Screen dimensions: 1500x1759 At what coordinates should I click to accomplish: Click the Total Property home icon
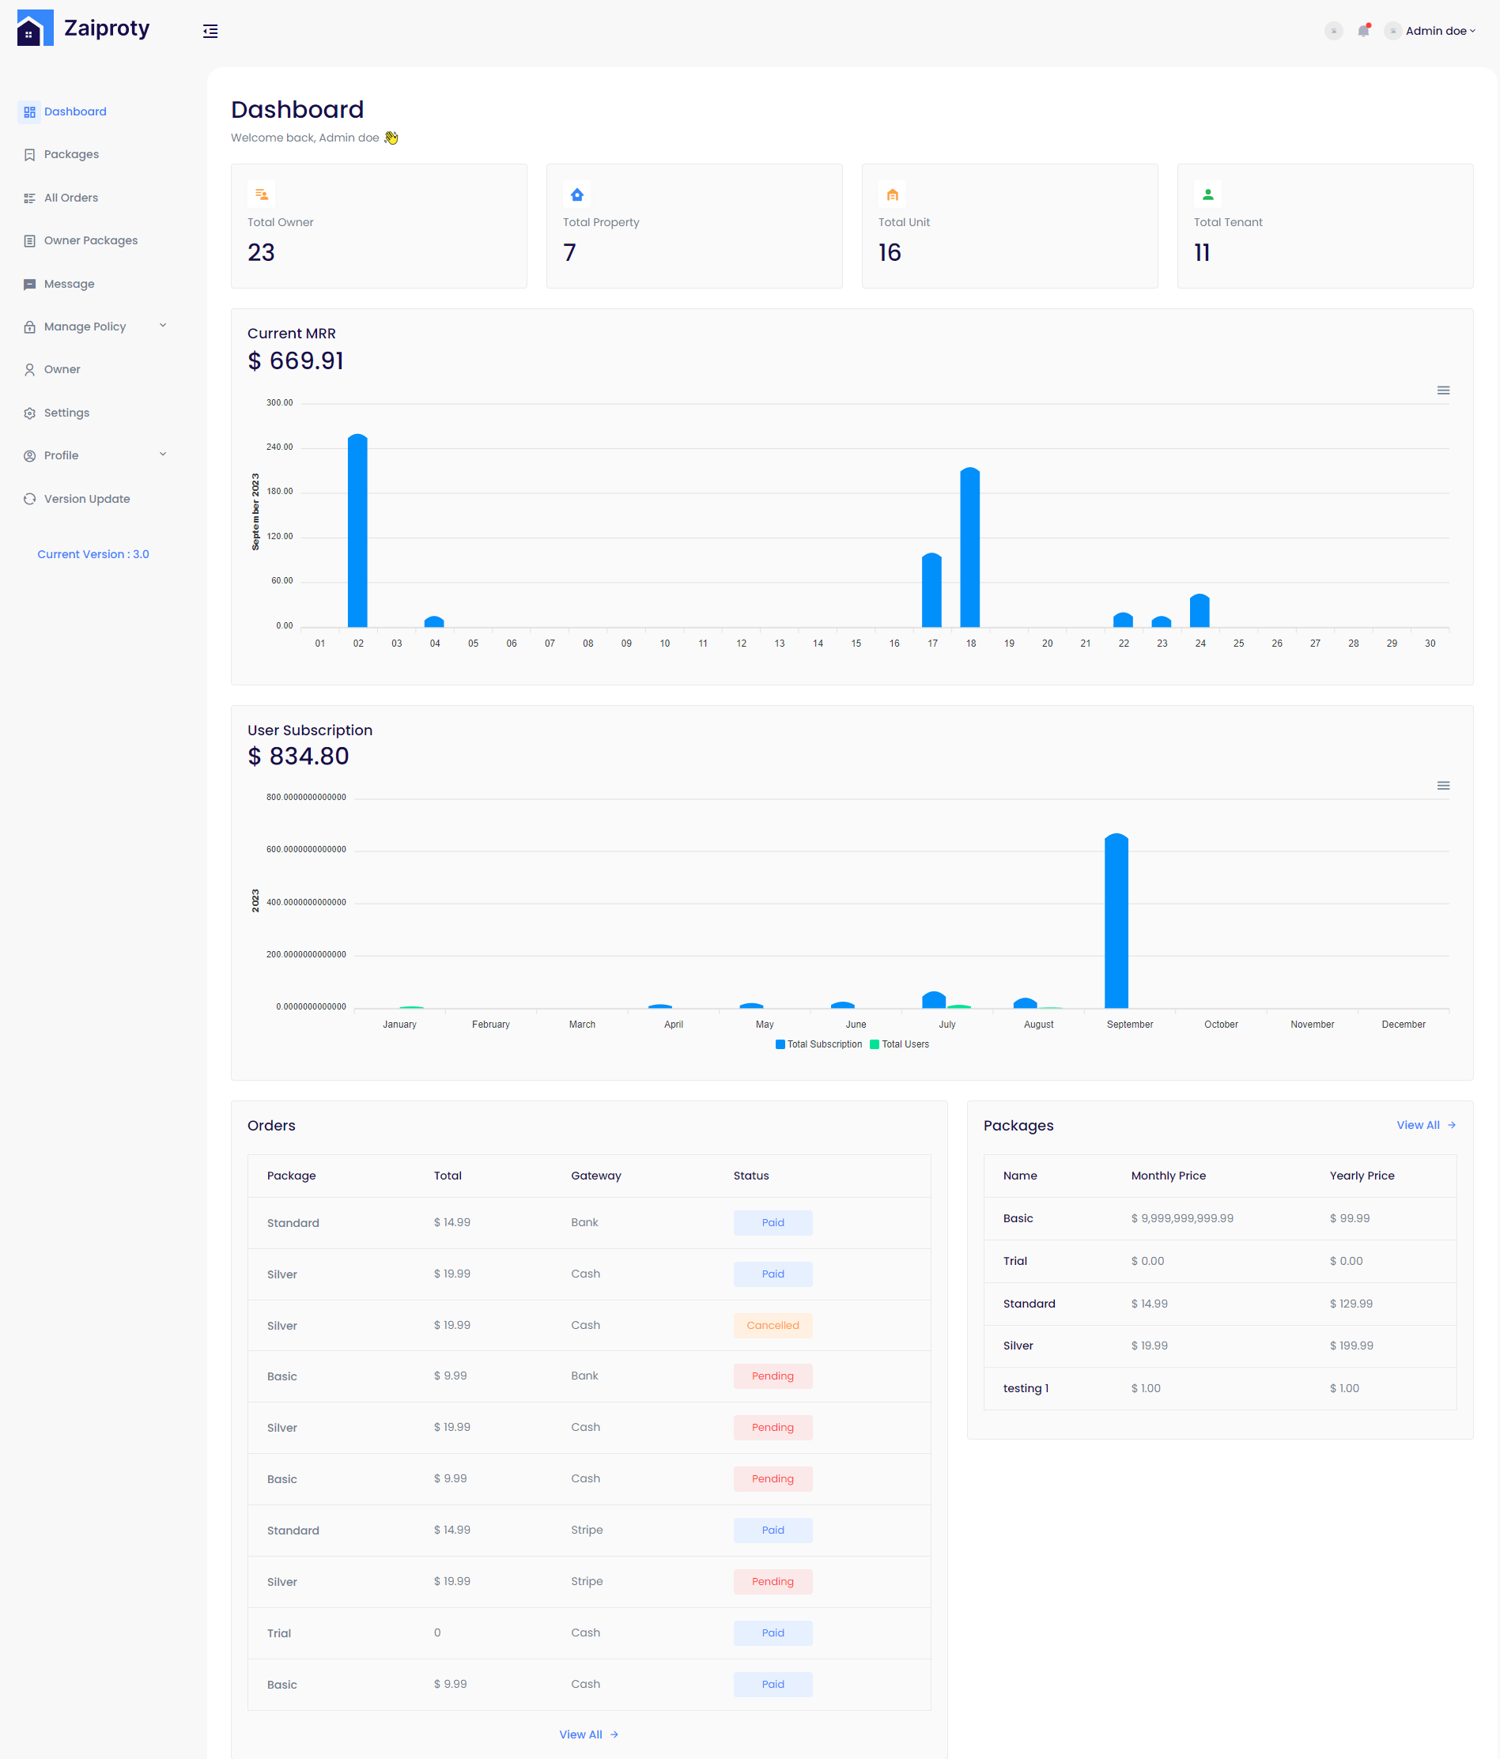pyautogui.click(x=577, y=195)
